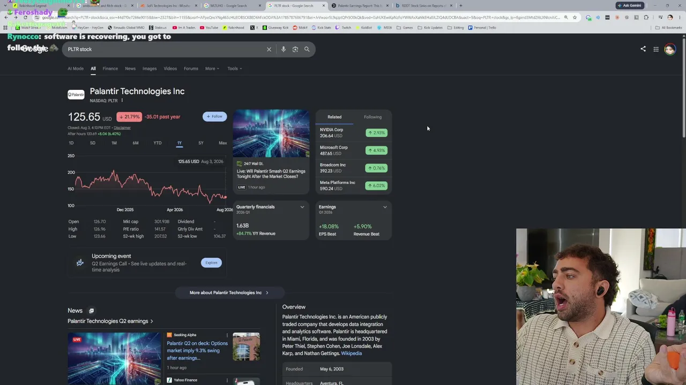686x385 pixels.
Task: Open the NVIDIA Corp related stock
Action: point(353,133)
